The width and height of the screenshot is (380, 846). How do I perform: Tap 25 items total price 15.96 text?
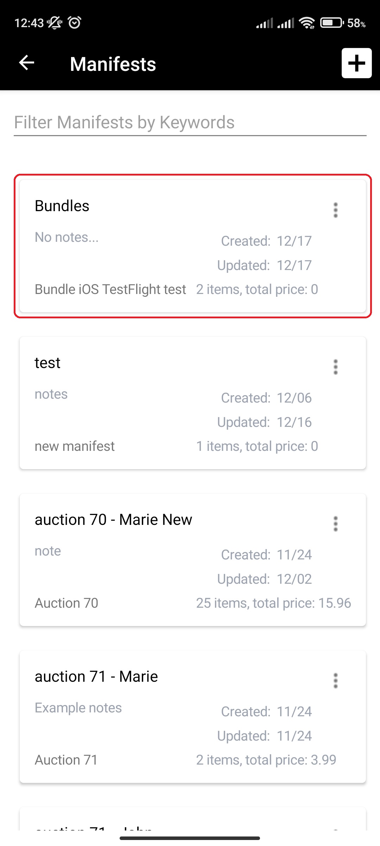(273, 603)
